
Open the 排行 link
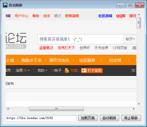[x=133, y=16]
